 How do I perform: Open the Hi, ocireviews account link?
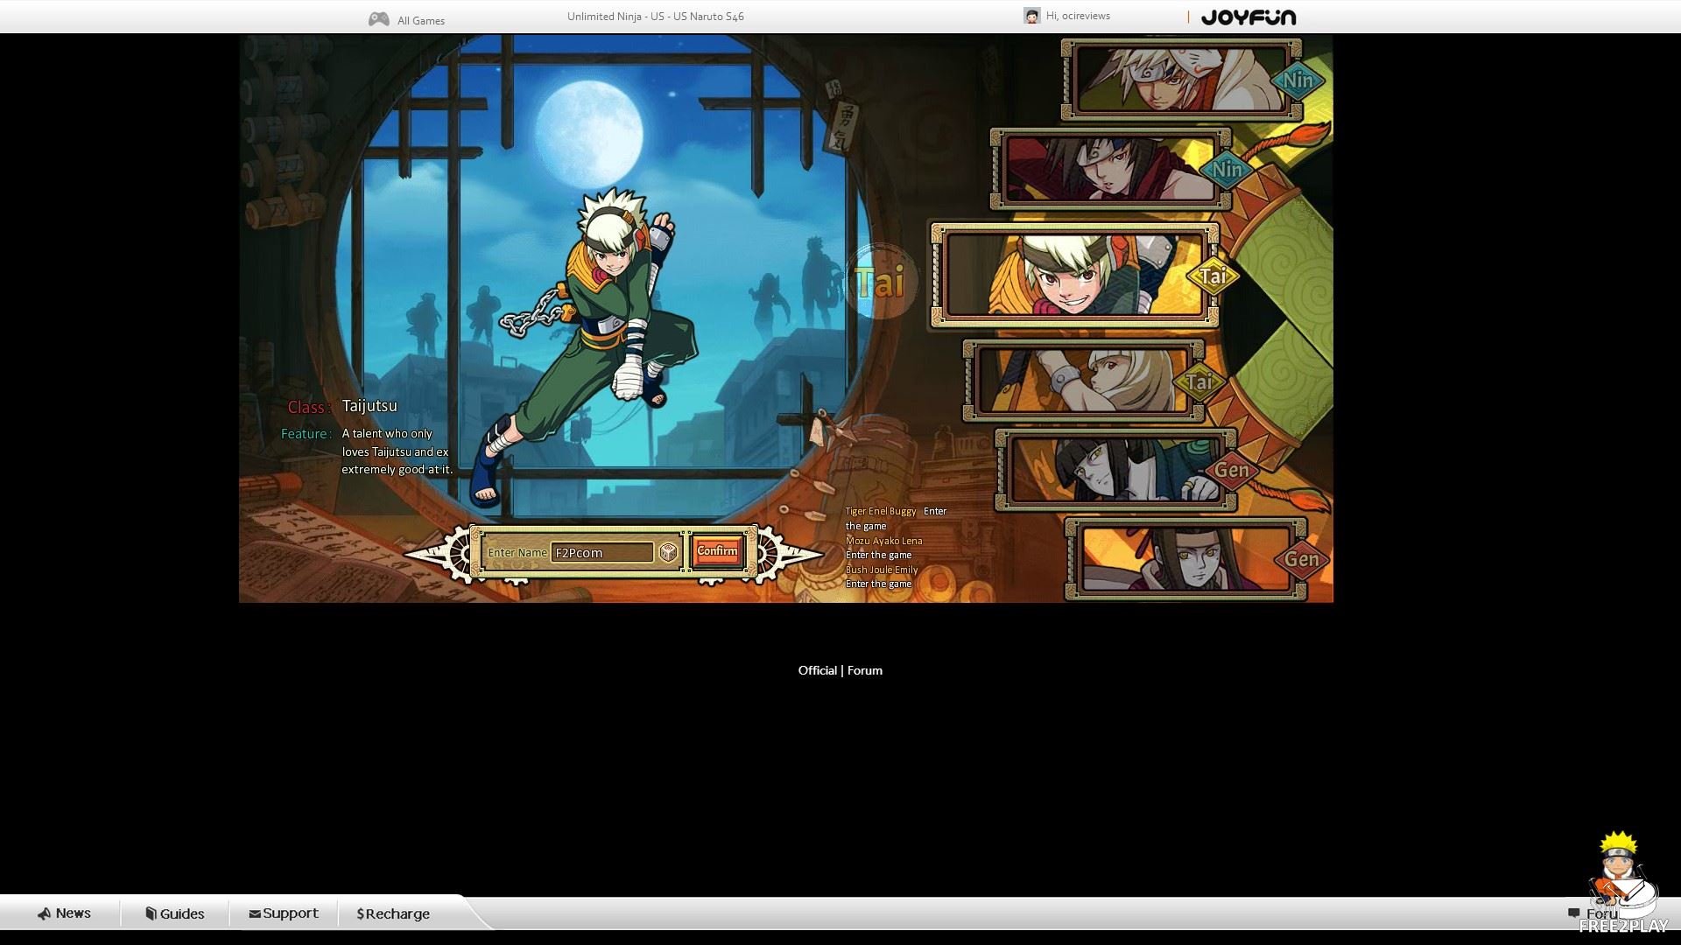pos(1078,16)
